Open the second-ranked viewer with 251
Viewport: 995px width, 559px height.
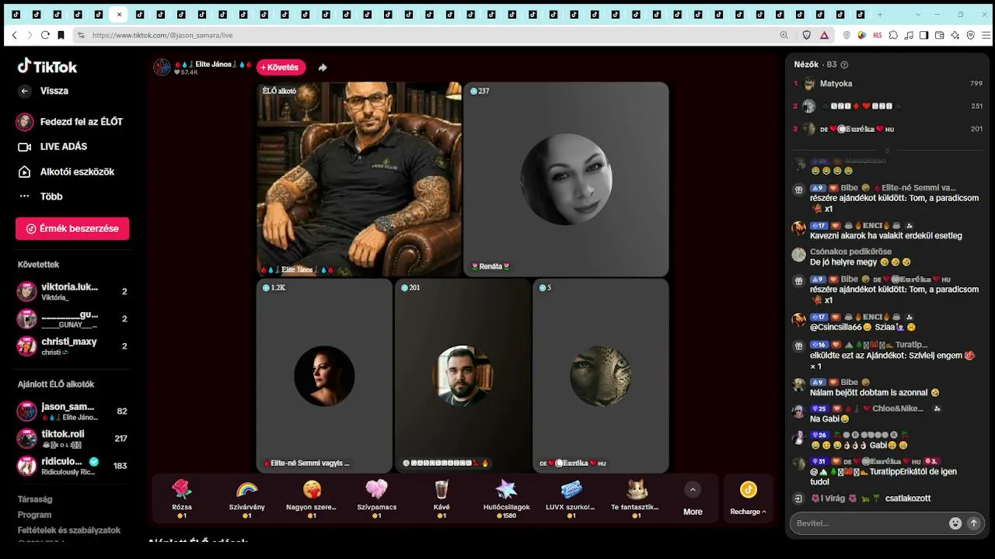coord(889,106)
